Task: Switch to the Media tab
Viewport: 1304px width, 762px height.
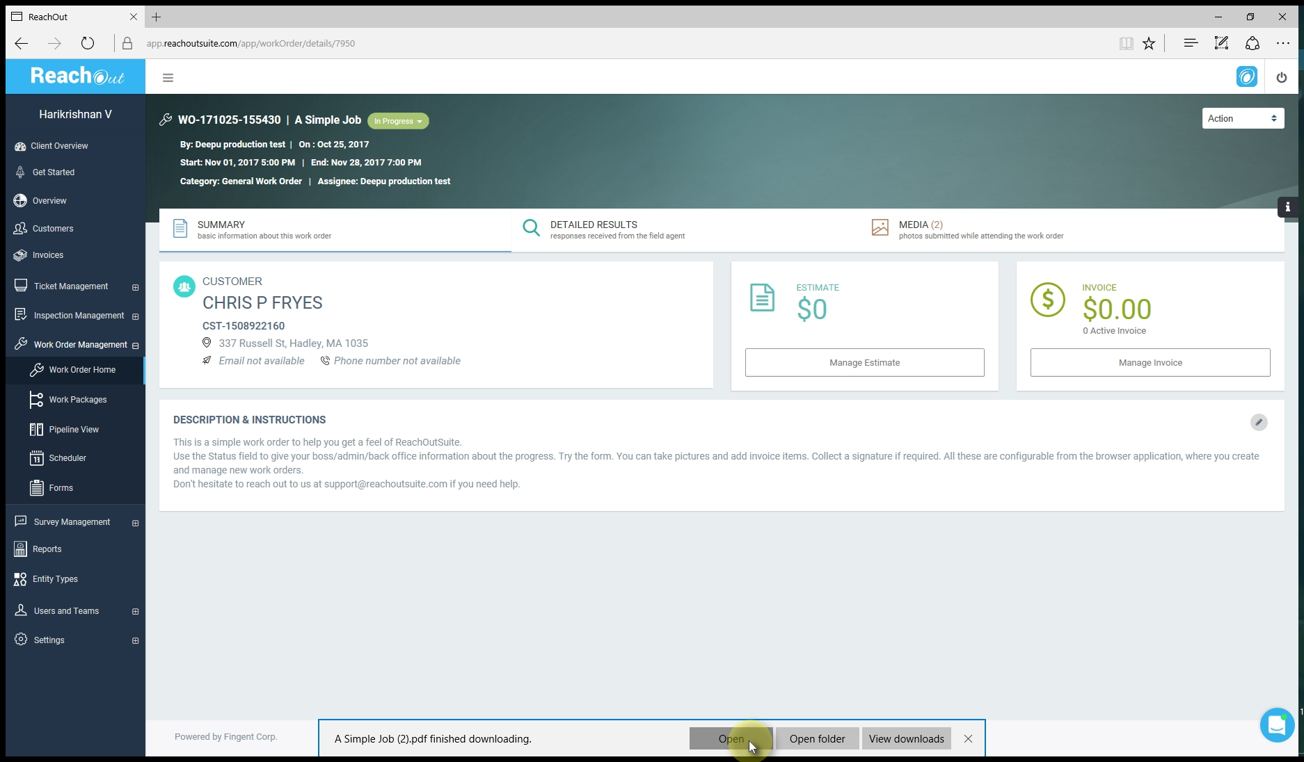Action: [1072, 229]
